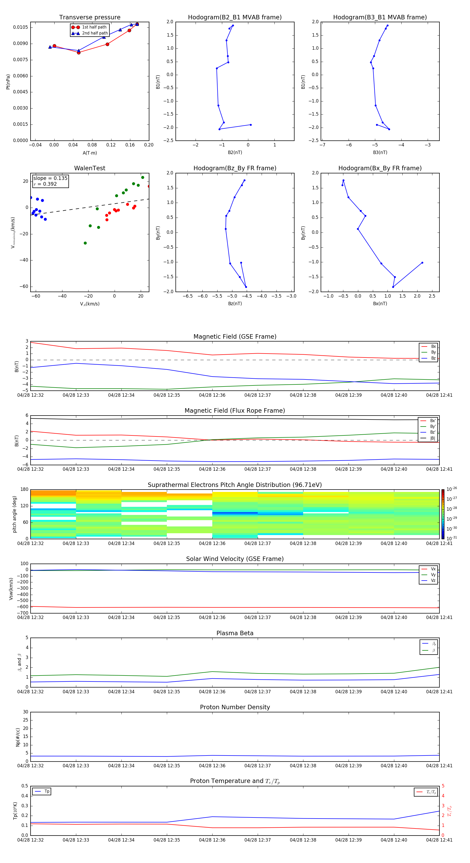Click the 'Bz(nT)' x-axis label

235,304
